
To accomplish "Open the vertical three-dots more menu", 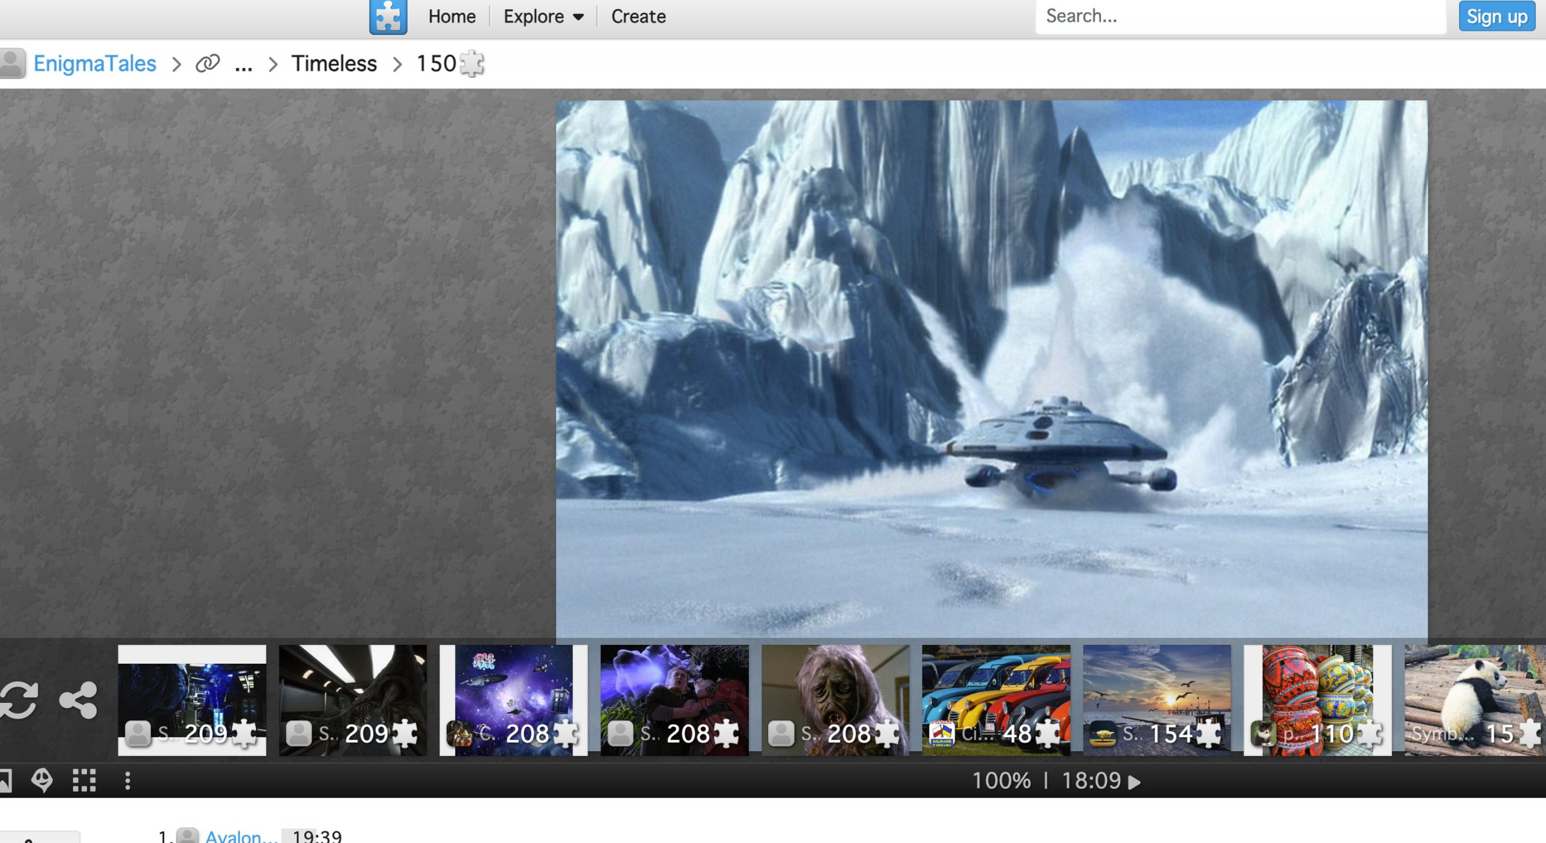I will coord(127,781).
